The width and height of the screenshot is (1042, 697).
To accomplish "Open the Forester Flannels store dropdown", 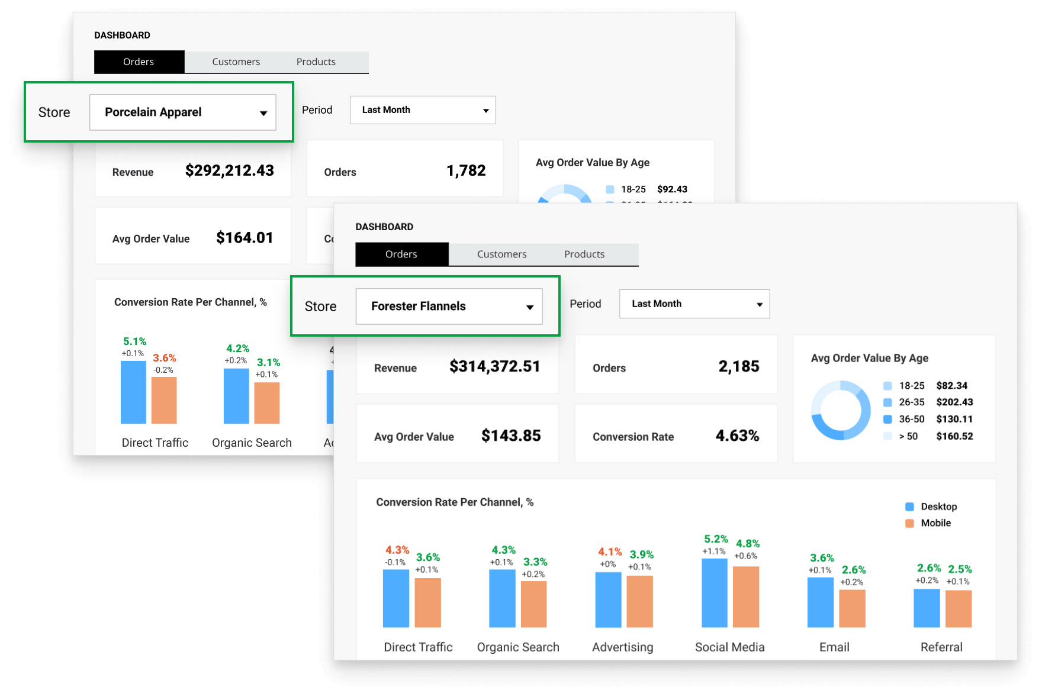I will (x=449, y=306).
